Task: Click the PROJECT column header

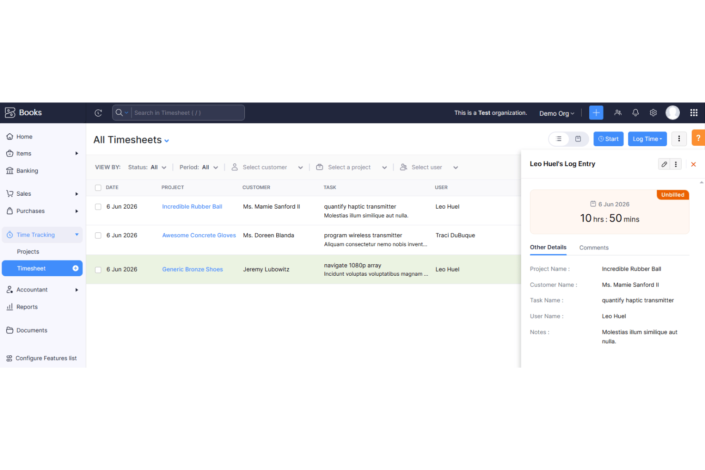Action: (172, 188)
